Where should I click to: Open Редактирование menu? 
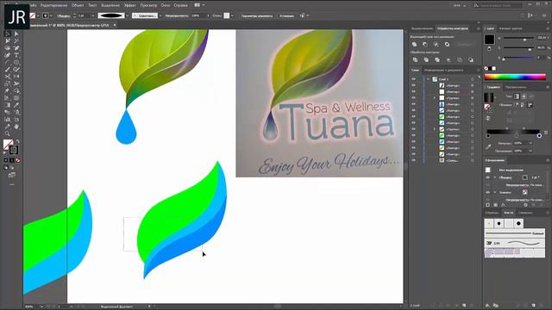pos(53,5)
